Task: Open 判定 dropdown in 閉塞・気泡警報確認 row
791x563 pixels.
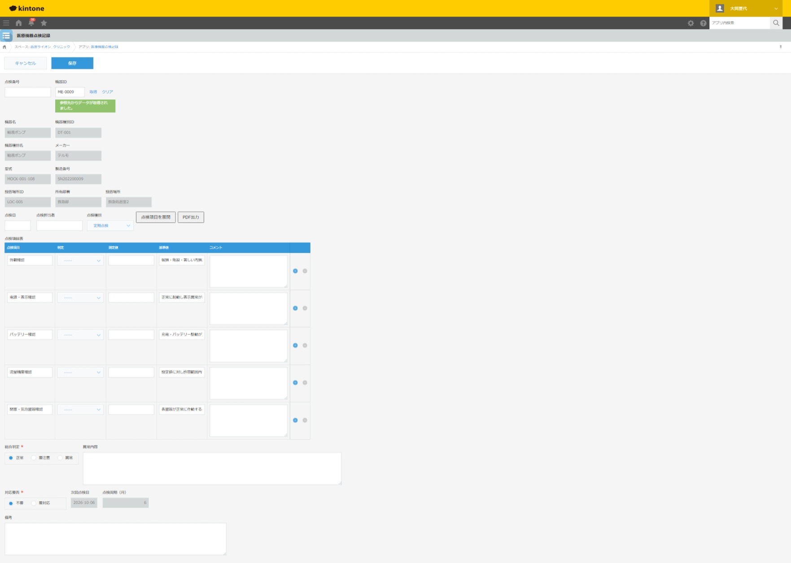Action: pyautogui.click(x=80, y=410)
